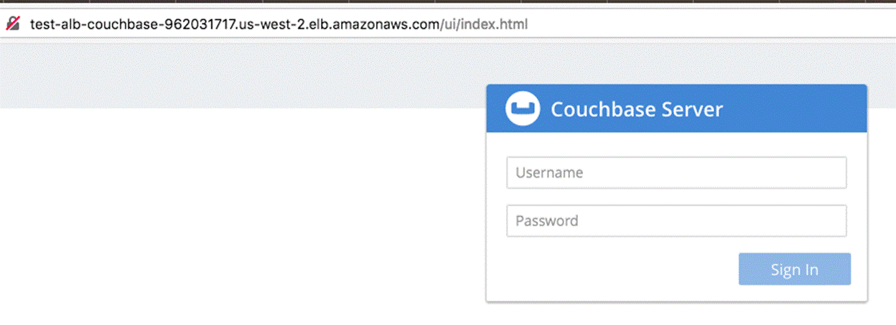Screen dimensions: 896x325
Task: Click the "Username" placeholder text
Action: coord(549,173)
